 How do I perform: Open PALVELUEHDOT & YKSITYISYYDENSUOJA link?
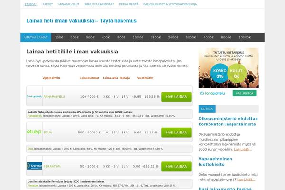click(170, 4)
